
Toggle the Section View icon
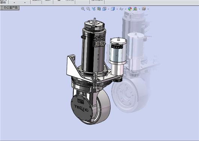[99, 9]
